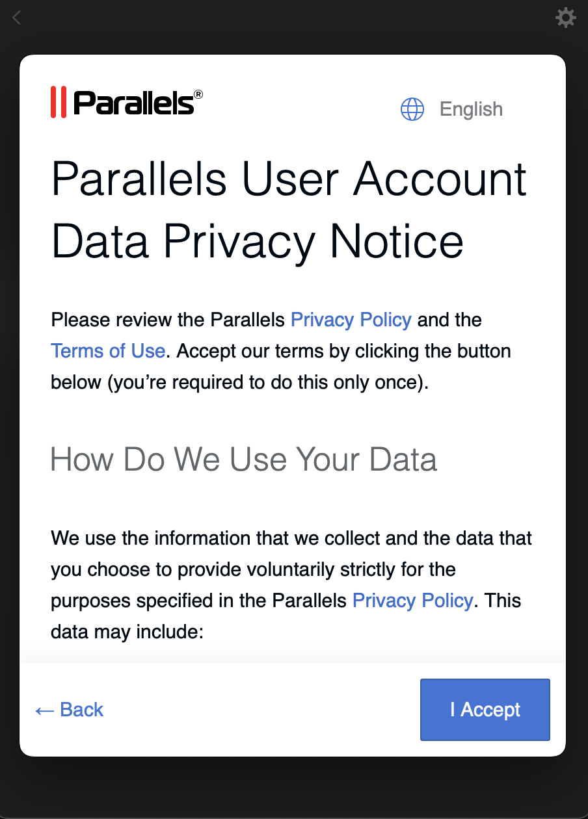Click the "data may include:" text
Viewport: 588px width, 819px height.
127,632
